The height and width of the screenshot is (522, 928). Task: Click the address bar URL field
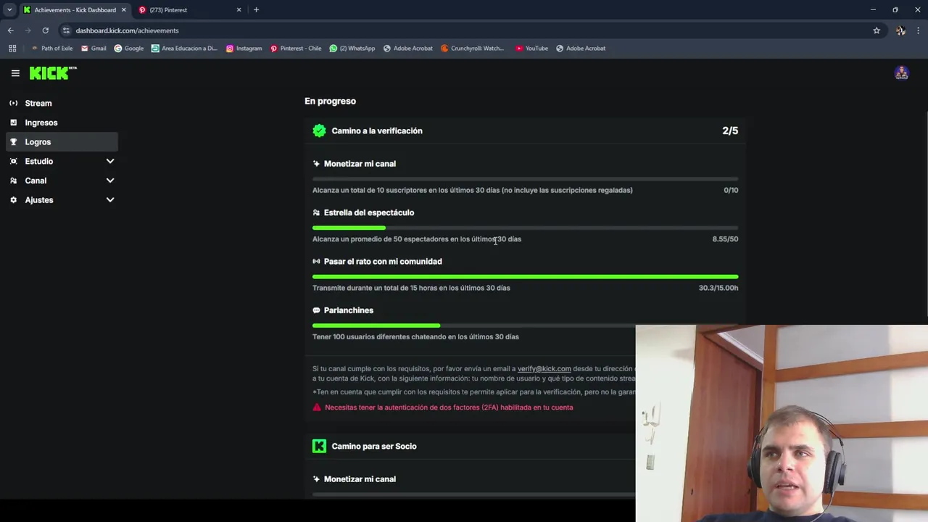tap(464, 30)
